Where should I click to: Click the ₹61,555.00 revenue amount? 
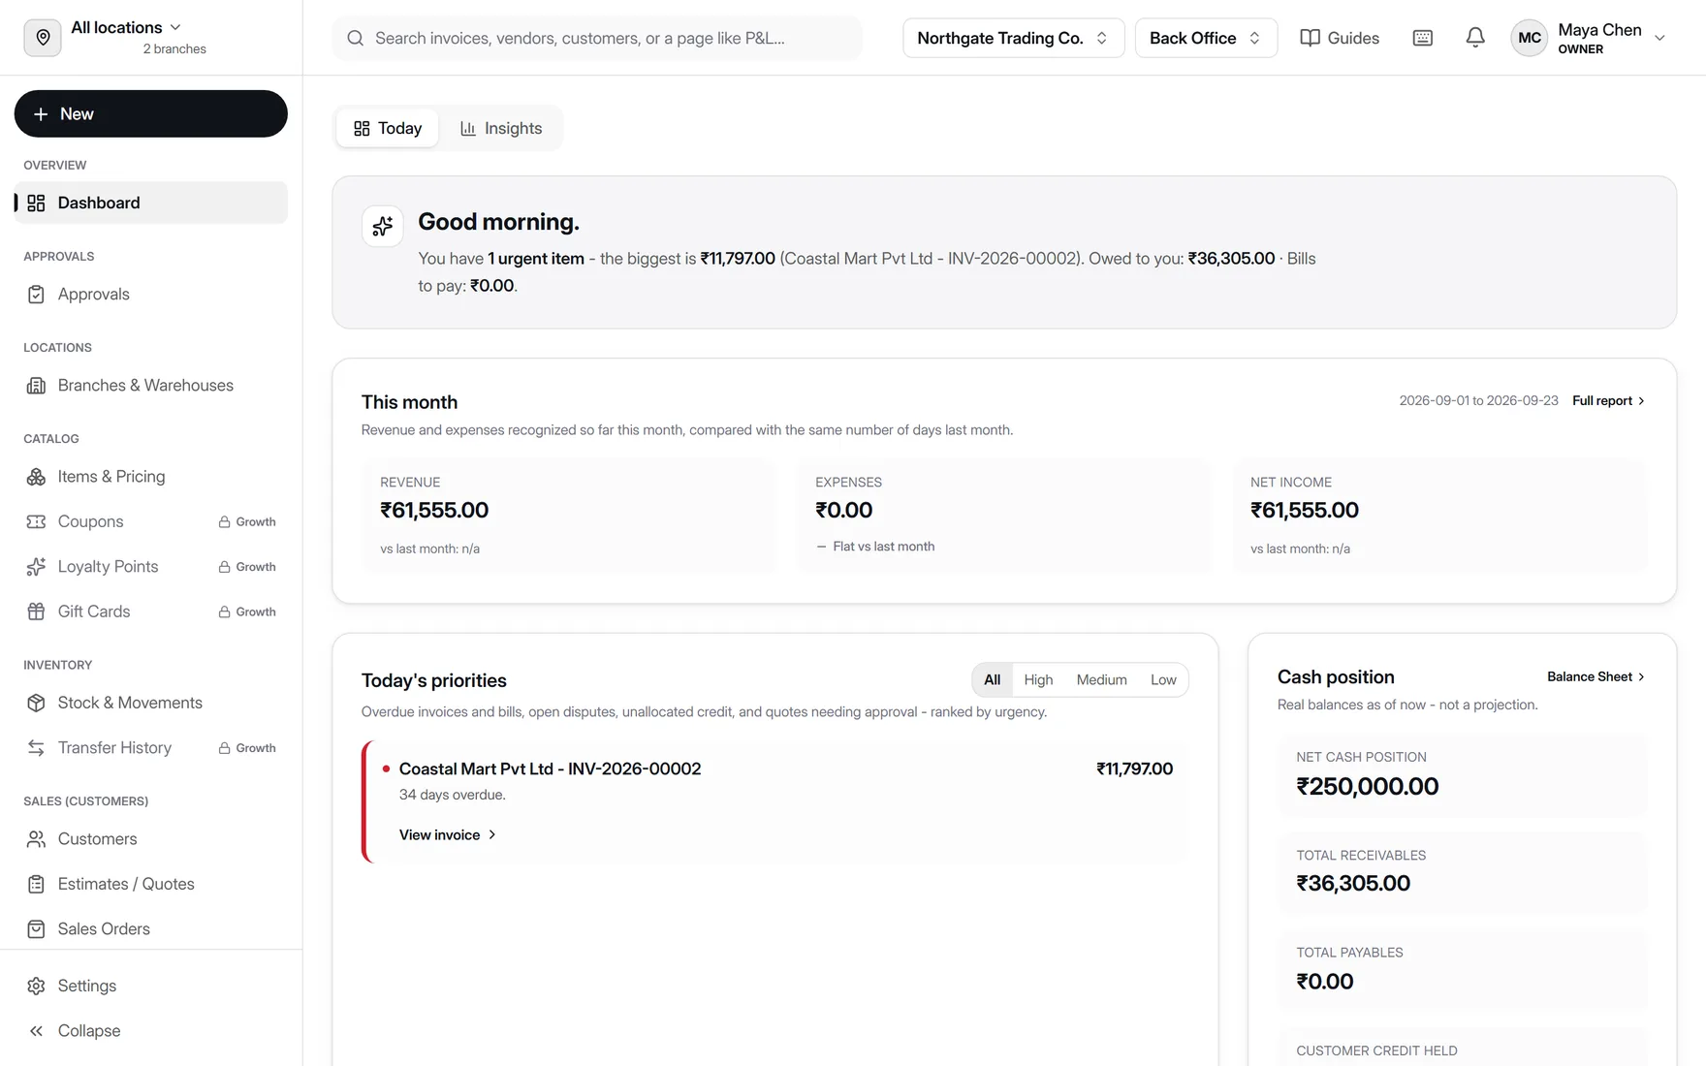pyautogui.click(x=434, y=510)
